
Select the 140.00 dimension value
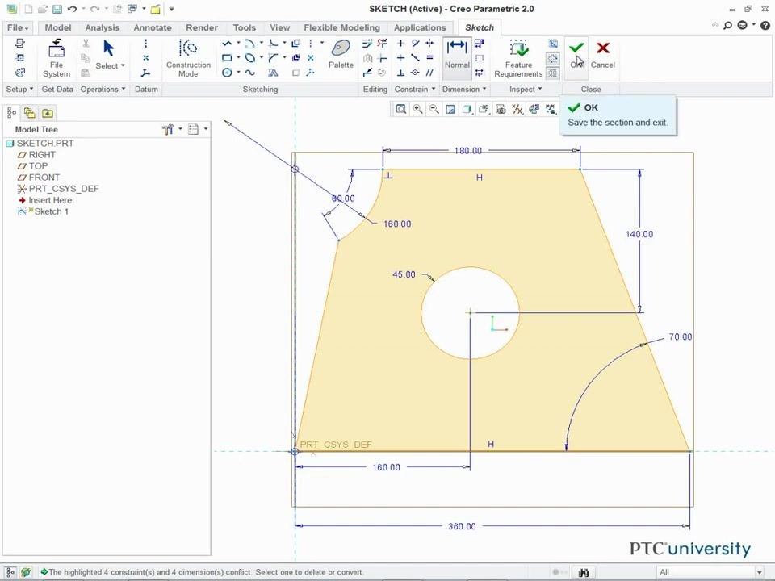pyautogui.click(x=639, y=234)
